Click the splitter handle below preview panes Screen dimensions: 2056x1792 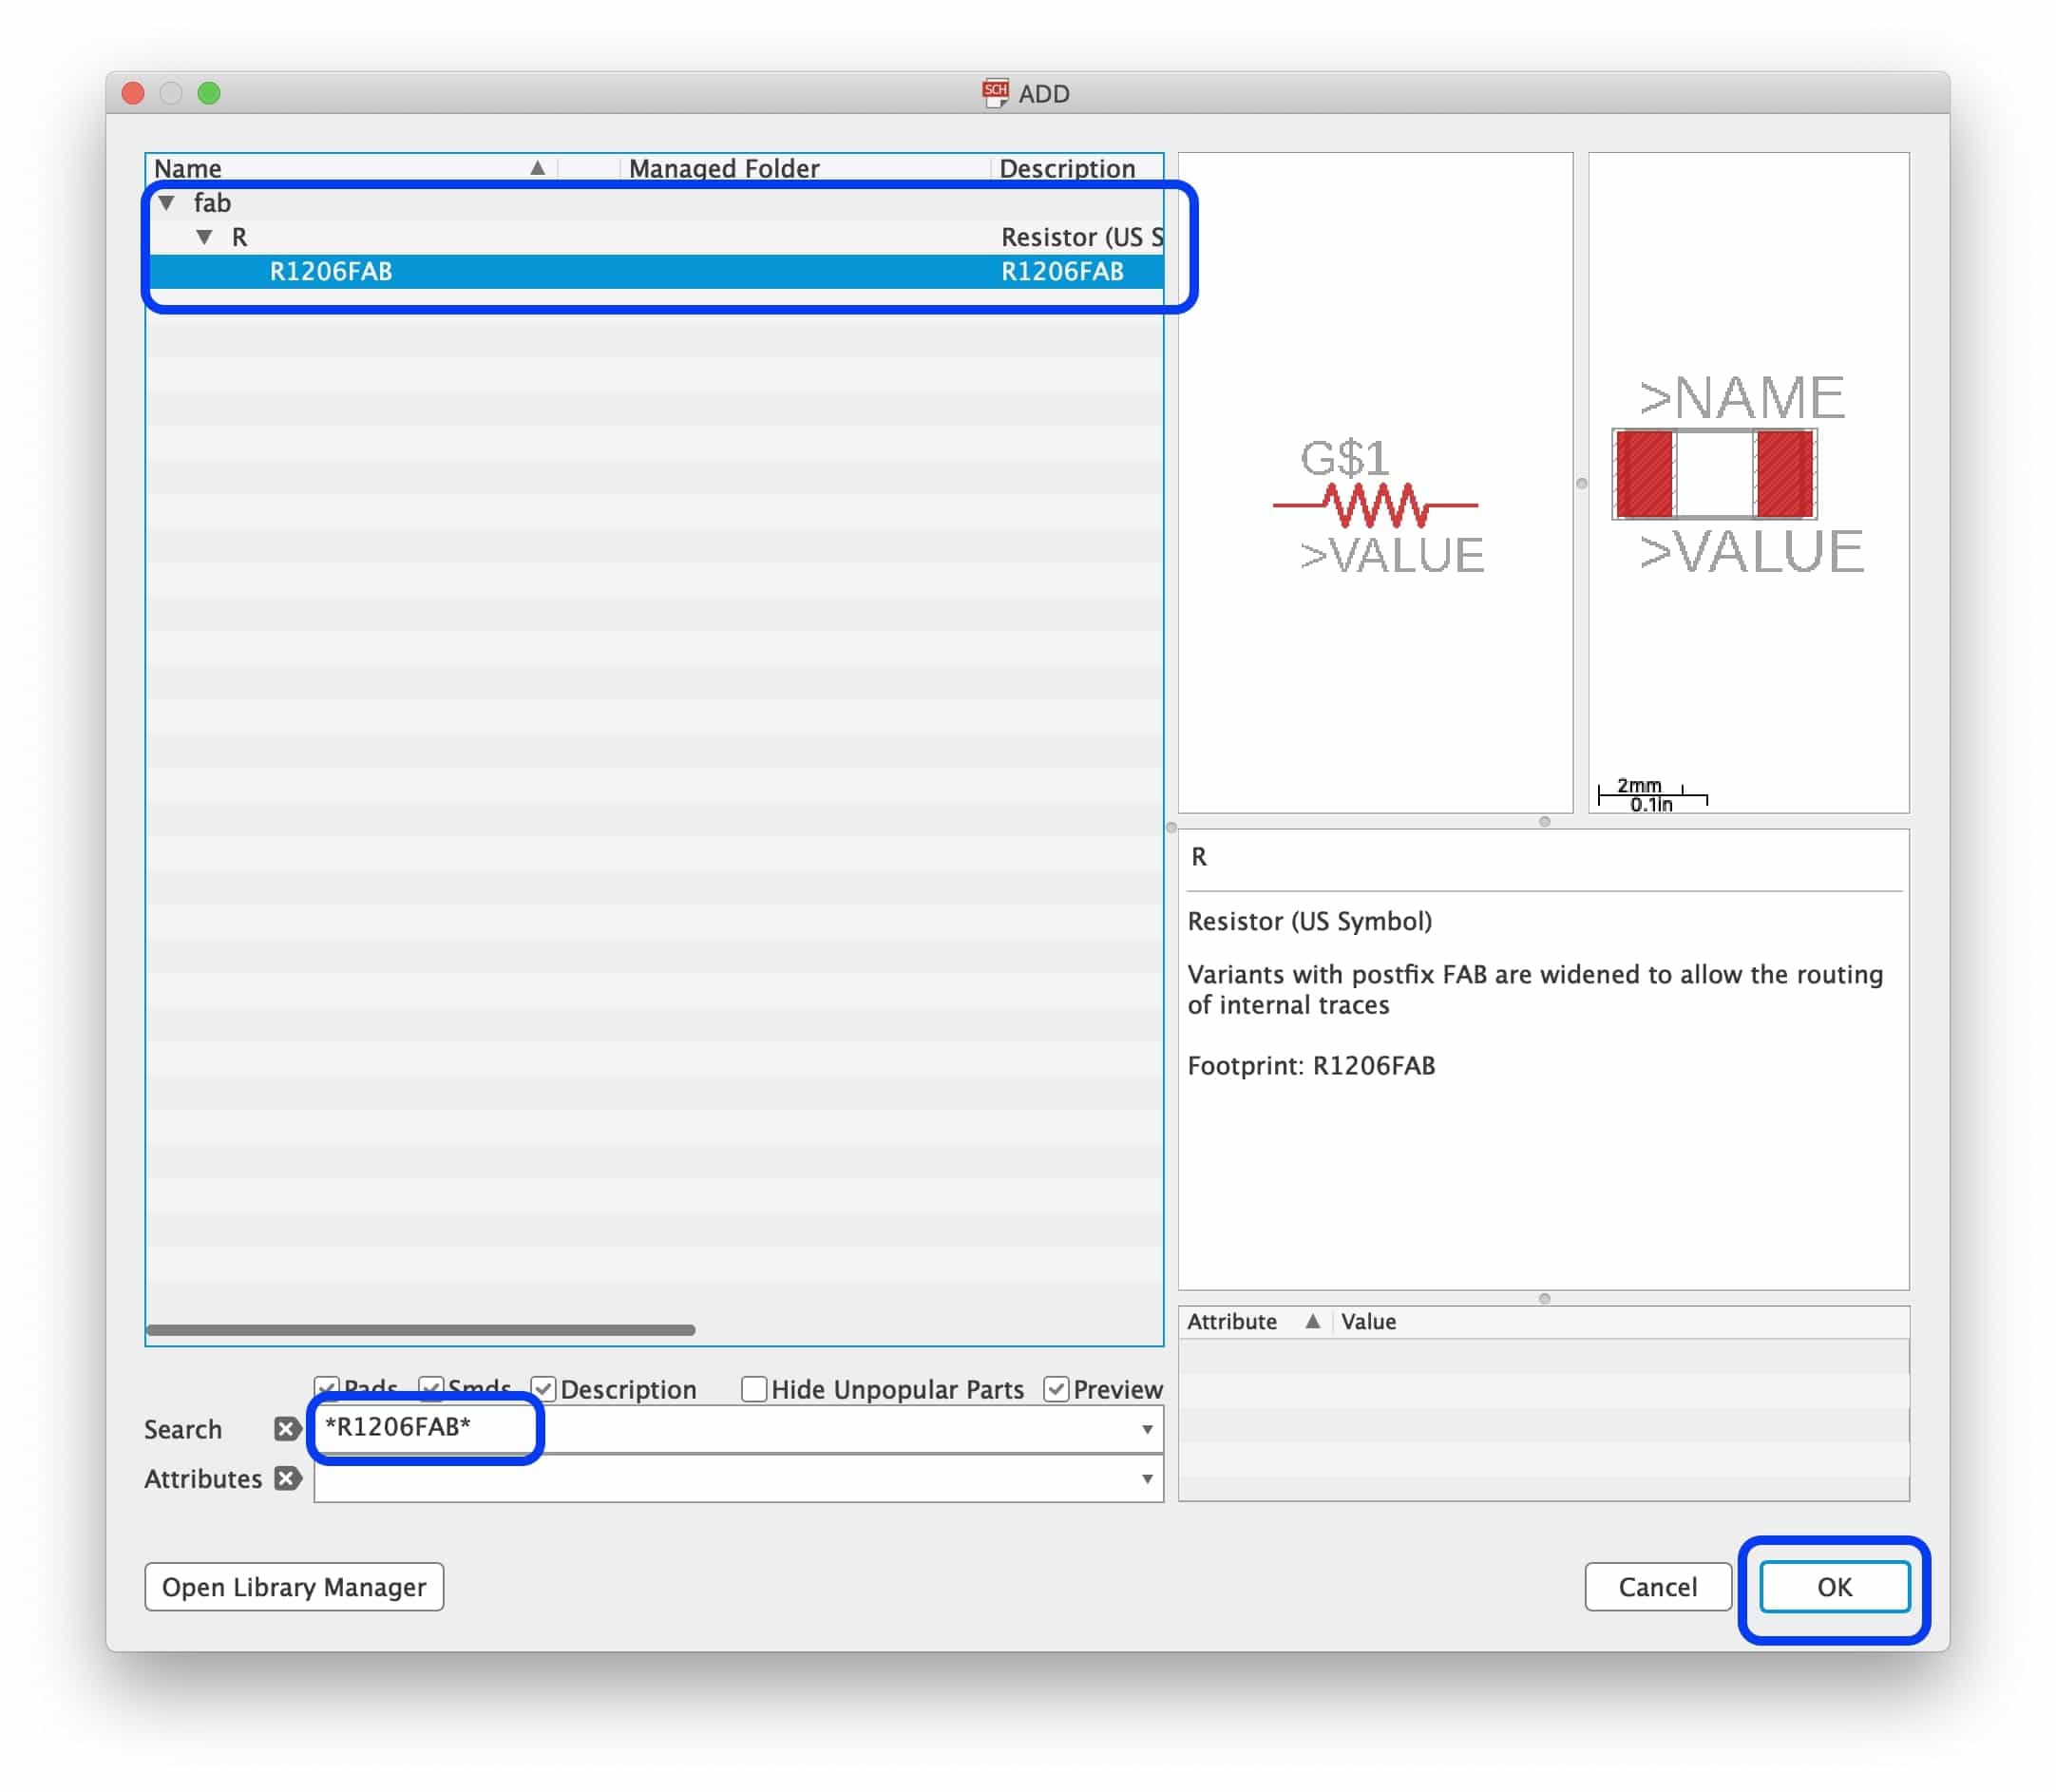[x=1545, y=822]
